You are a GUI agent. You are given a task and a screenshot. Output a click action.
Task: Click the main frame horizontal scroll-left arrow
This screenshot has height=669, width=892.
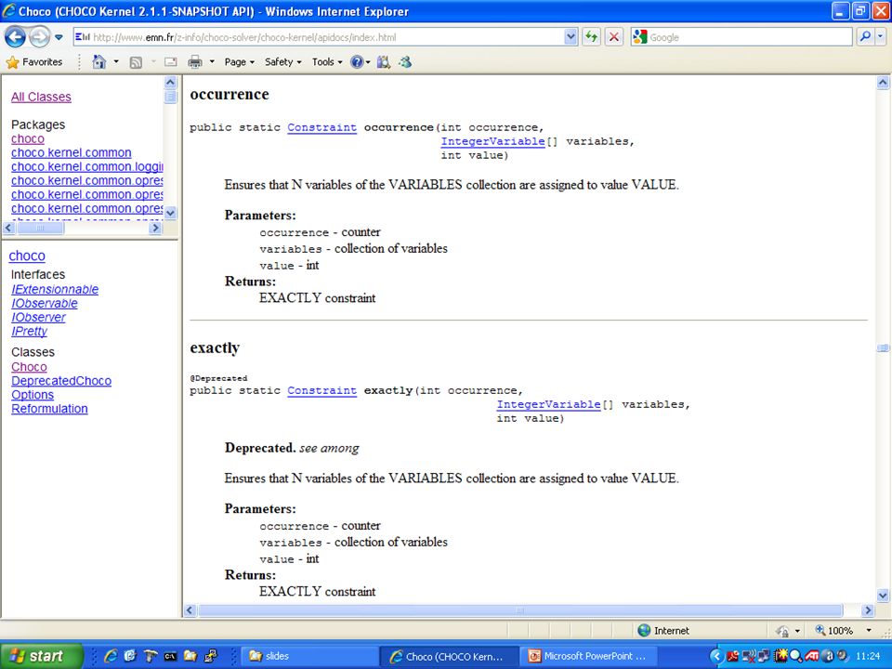pyautogui.click(x=190, y=610)
